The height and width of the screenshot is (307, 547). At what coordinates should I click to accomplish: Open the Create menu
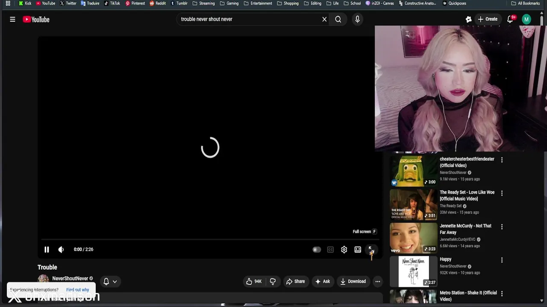click(488, 19)
